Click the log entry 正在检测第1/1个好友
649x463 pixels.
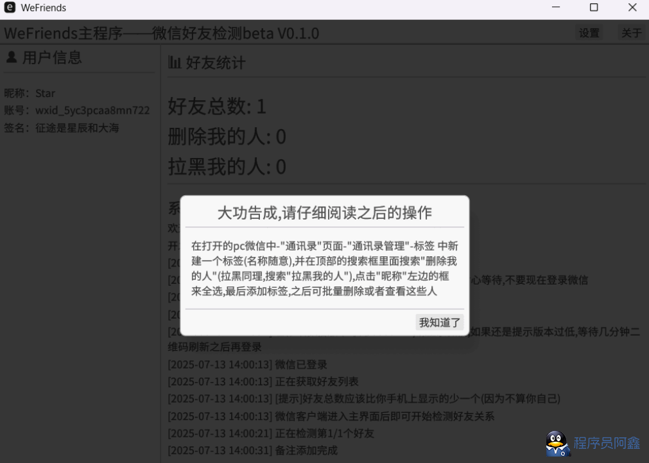tap(271, 433)
